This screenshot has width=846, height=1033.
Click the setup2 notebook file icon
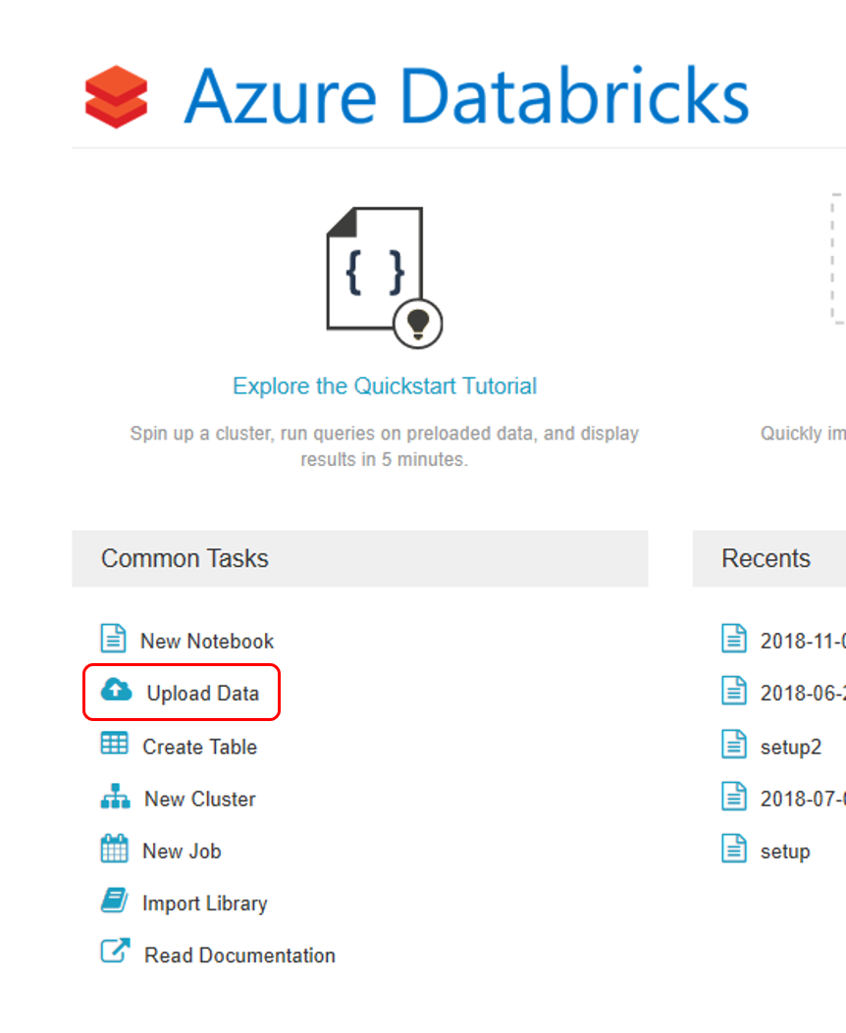(734, 745)
